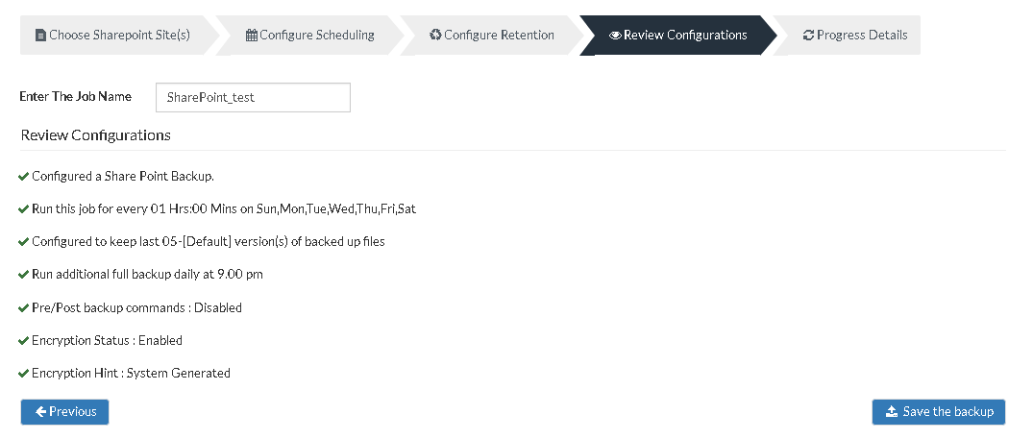Image resolution: width=1033 pixels, height=439 pixels.
Task: Click the green checkmark beside Encryption Status
Action: click(x=24, y=341)
